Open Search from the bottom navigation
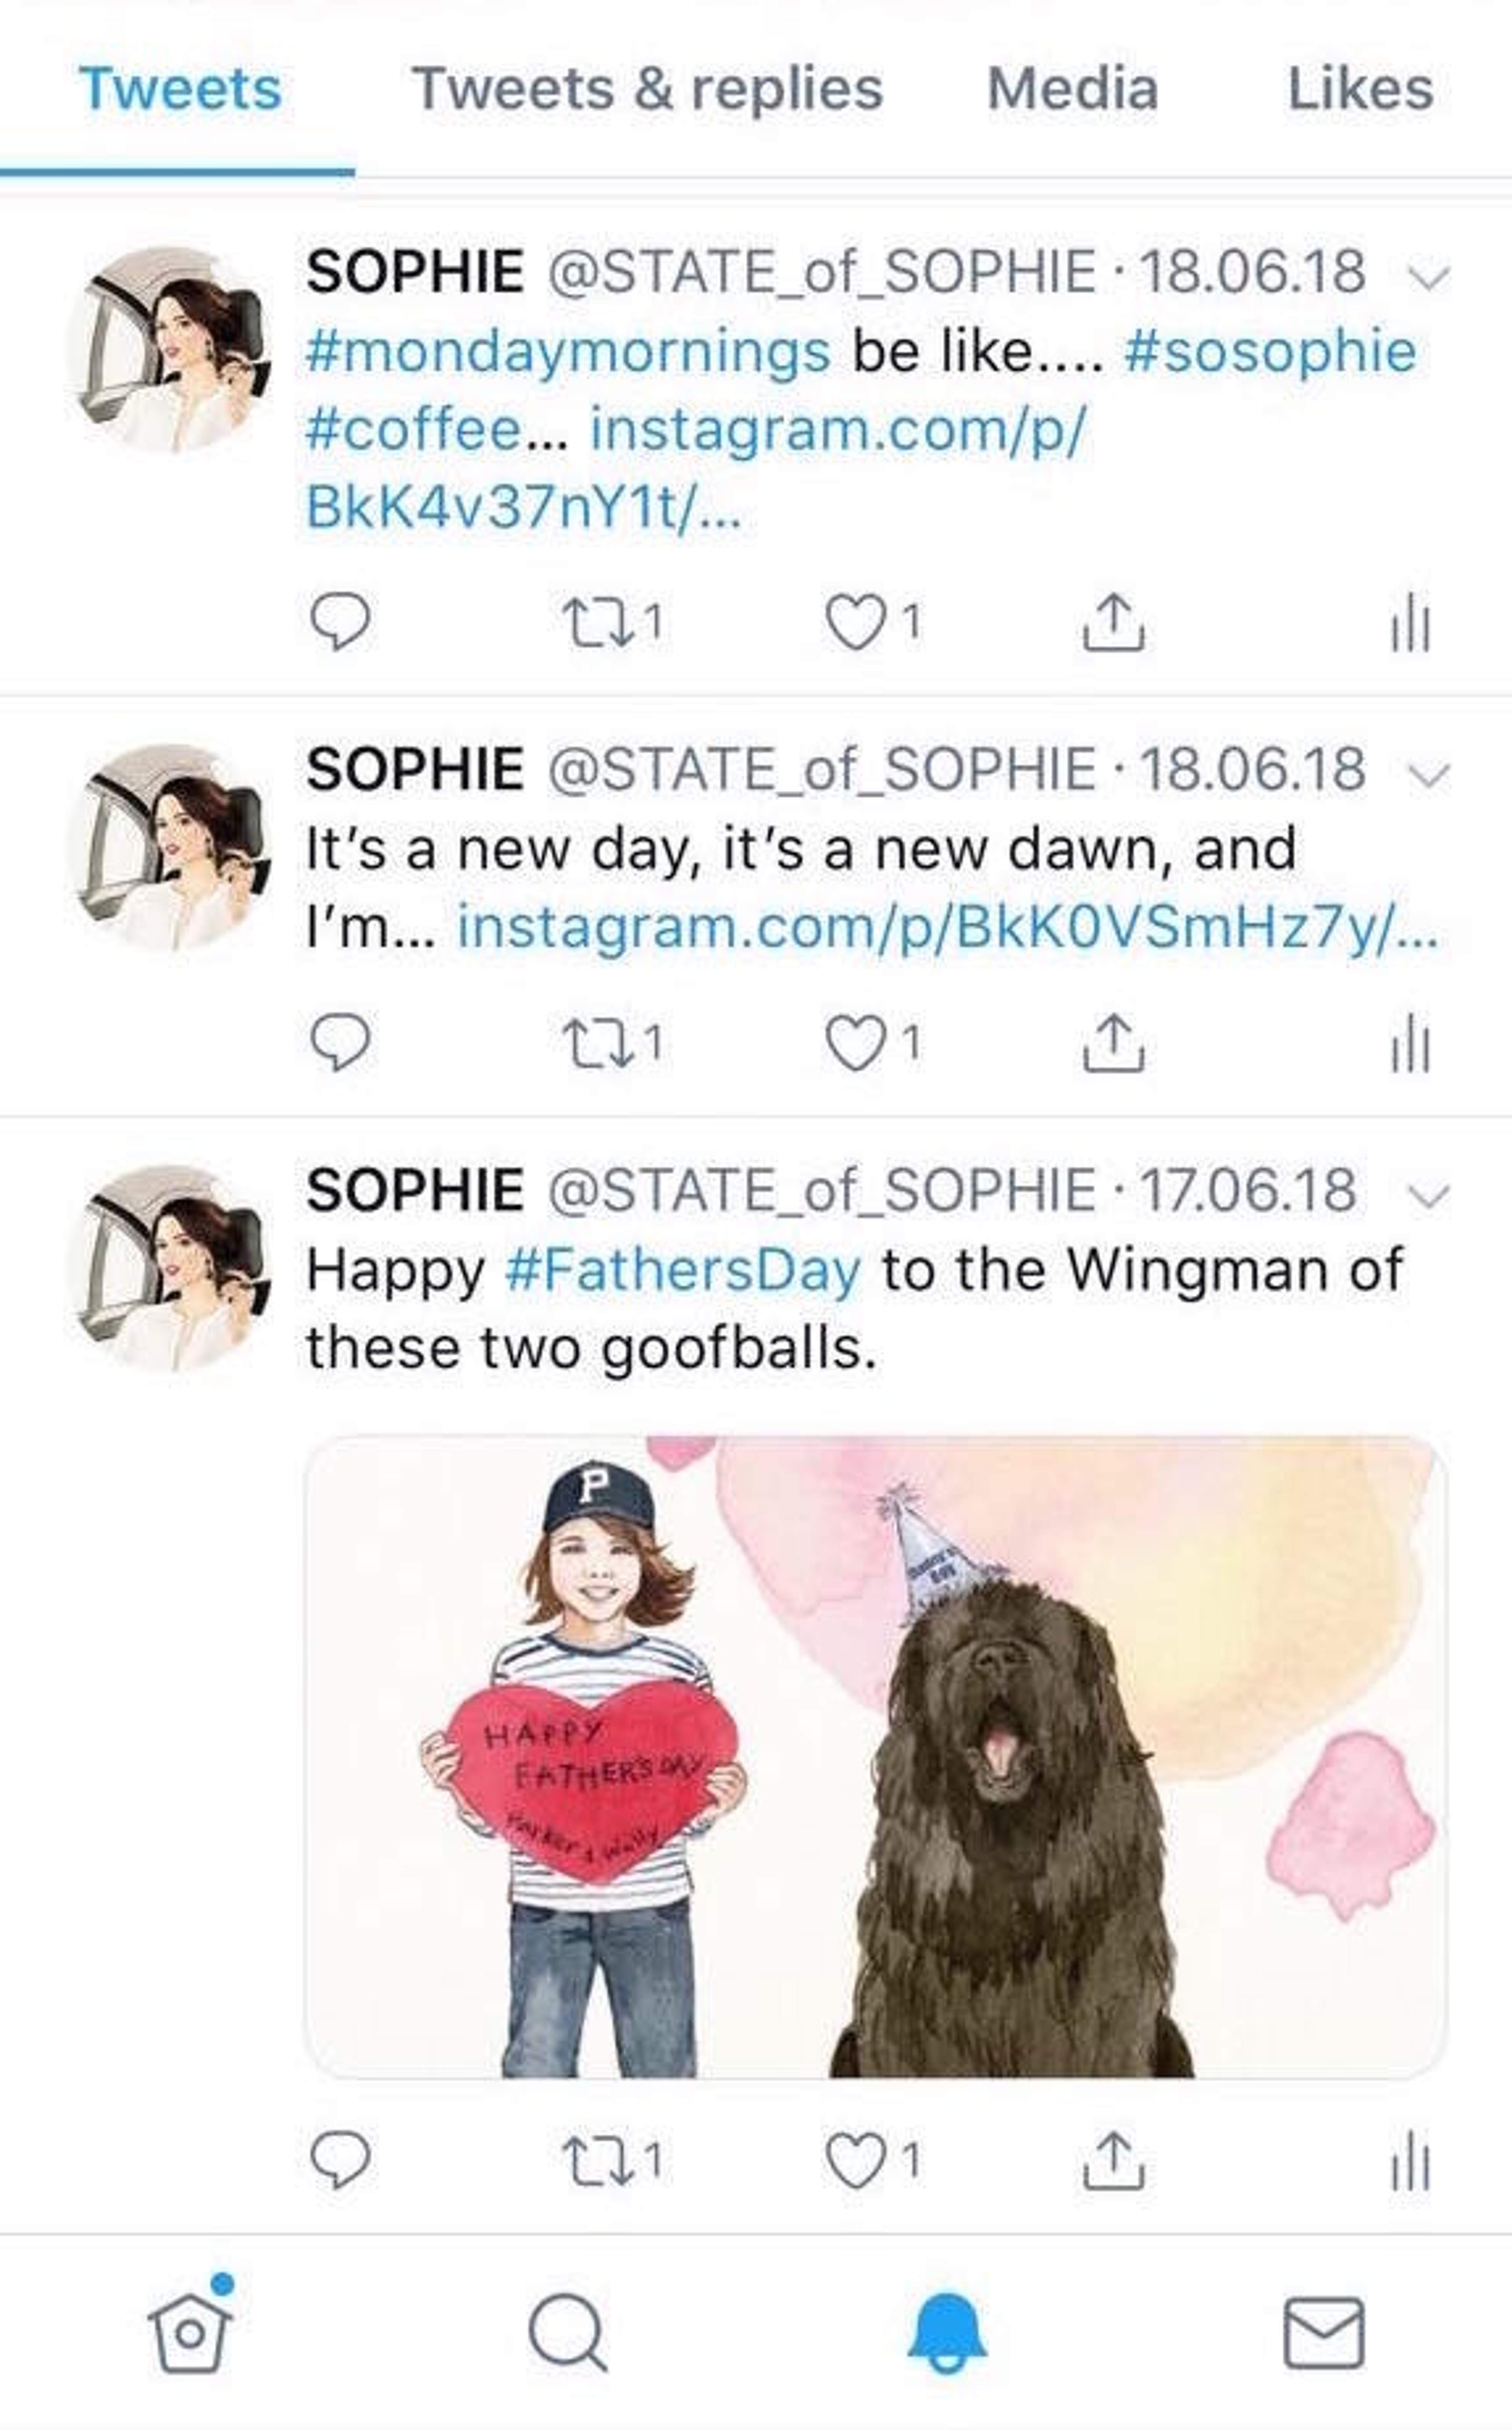 click(568, 2331)
